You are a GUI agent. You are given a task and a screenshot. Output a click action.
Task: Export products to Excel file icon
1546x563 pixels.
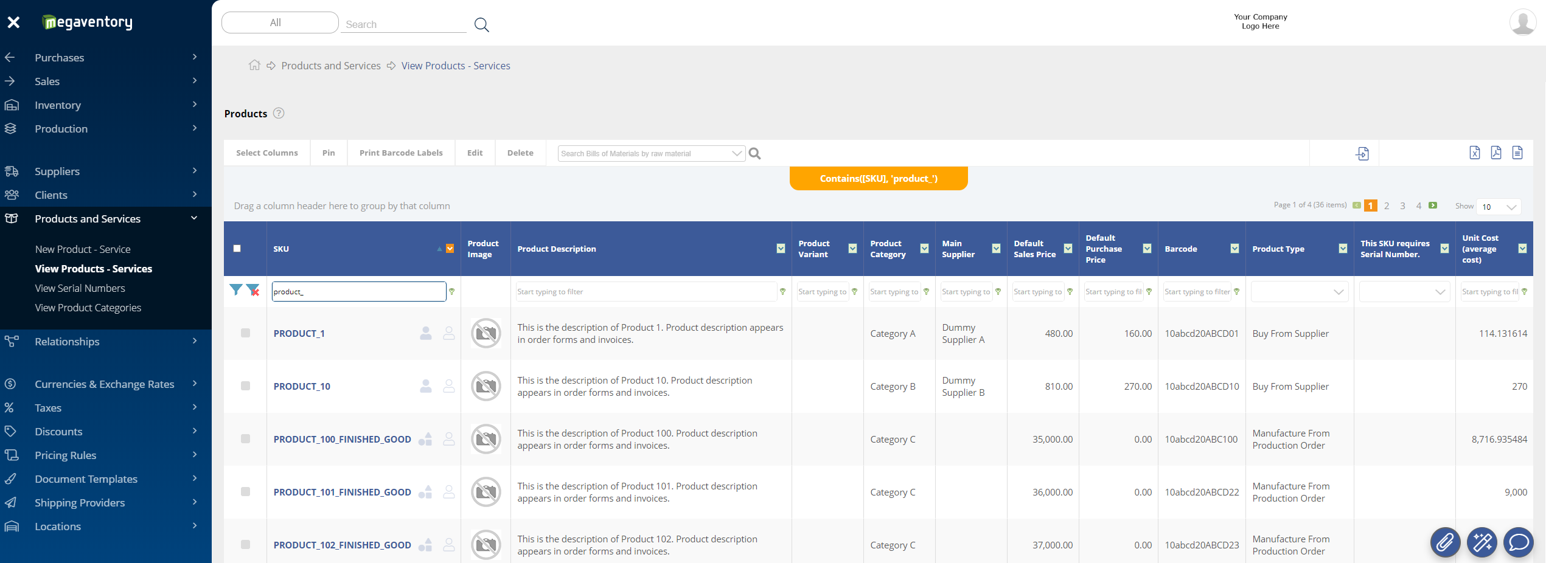[x=1474, y=153]
